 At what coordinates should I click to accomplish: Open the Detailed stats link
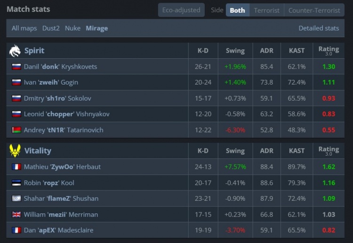pos(319,28)
